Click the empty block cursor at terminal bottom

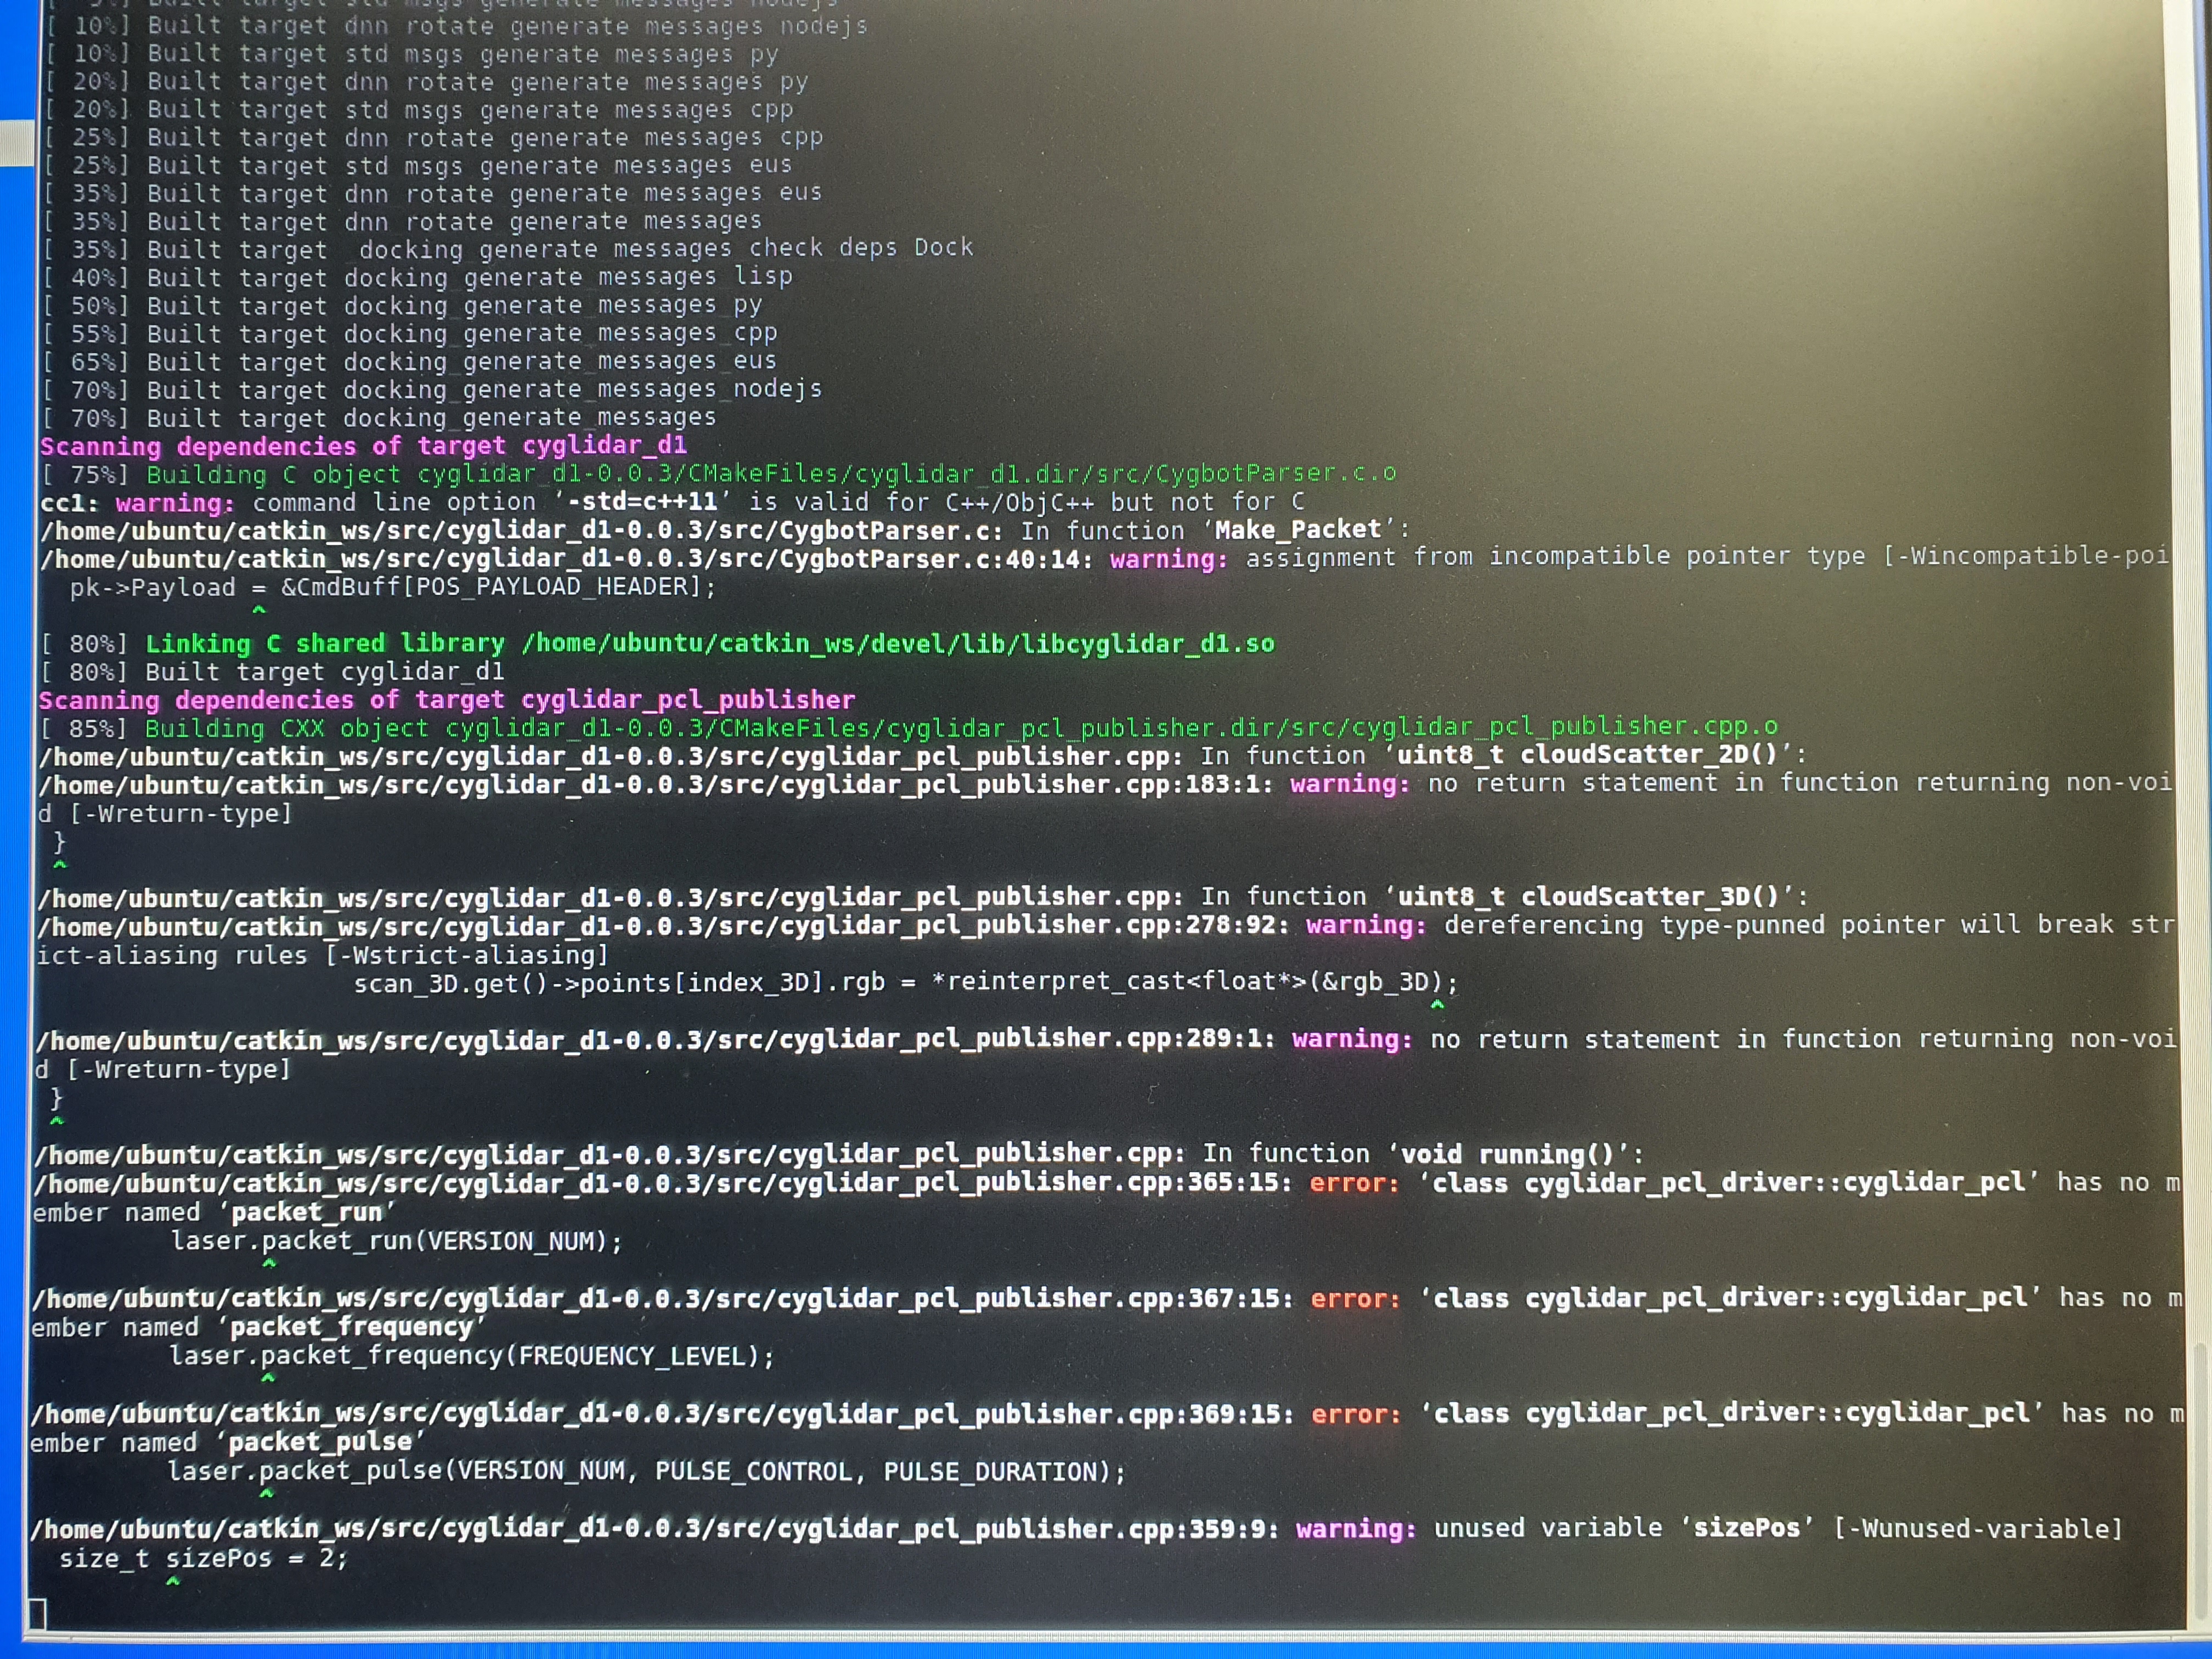coord(37,1613)
